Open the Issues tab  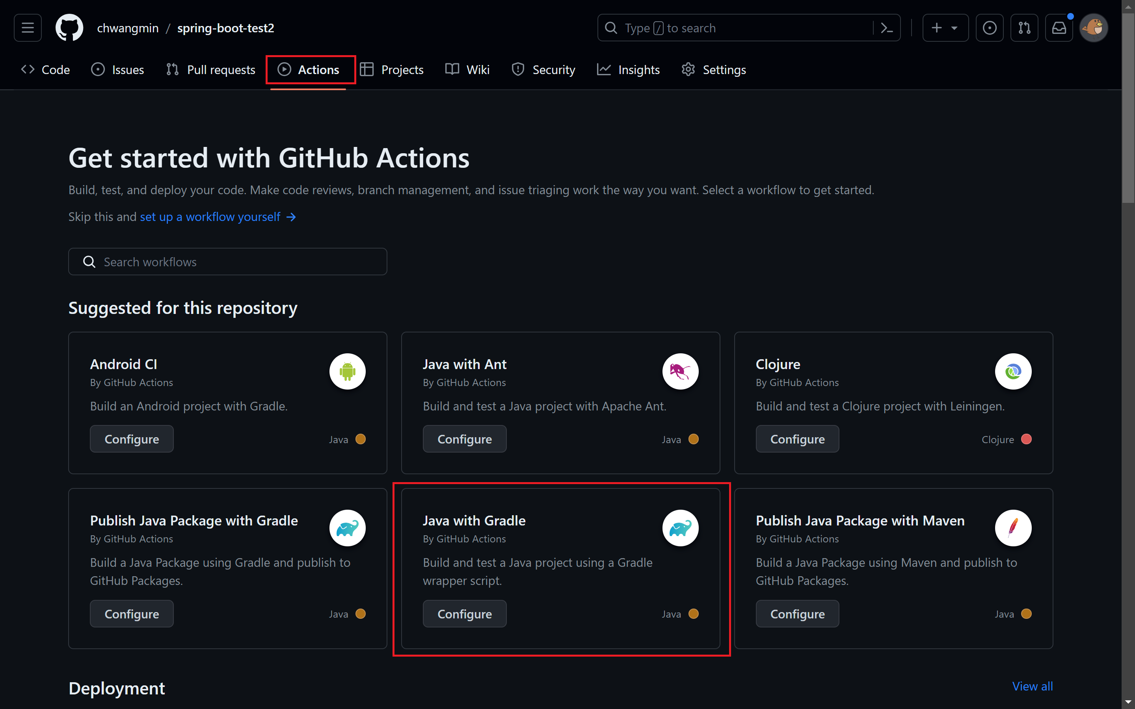coord(118,70)
